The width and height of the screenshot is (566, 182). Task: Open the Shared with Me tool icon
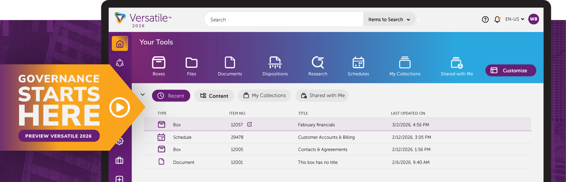pyautogui.click(x=457, y=63)
